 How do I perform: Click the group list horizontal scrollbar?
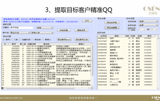click(x=47, y=88)
